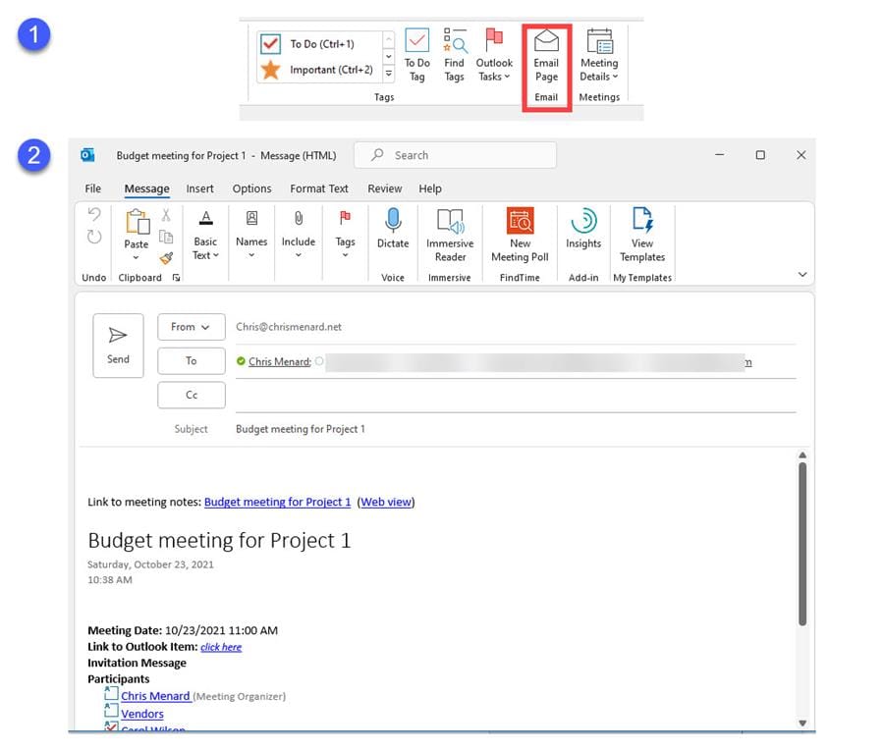Screen dimensions: 884x751
Task: Open the From dropdown
Action: pos(191,326)
